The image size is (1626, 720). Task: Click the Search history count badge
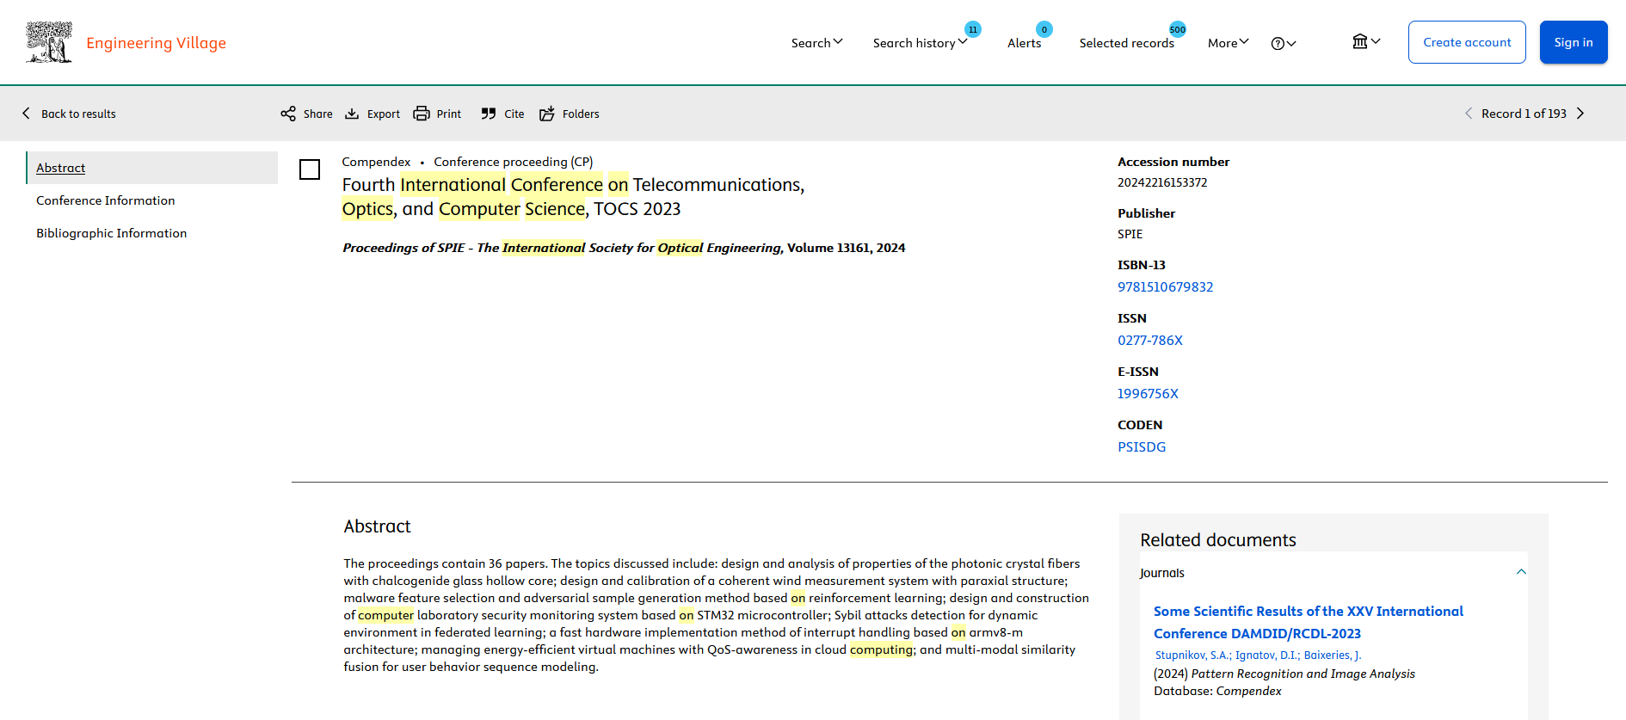tap(973, 29)
